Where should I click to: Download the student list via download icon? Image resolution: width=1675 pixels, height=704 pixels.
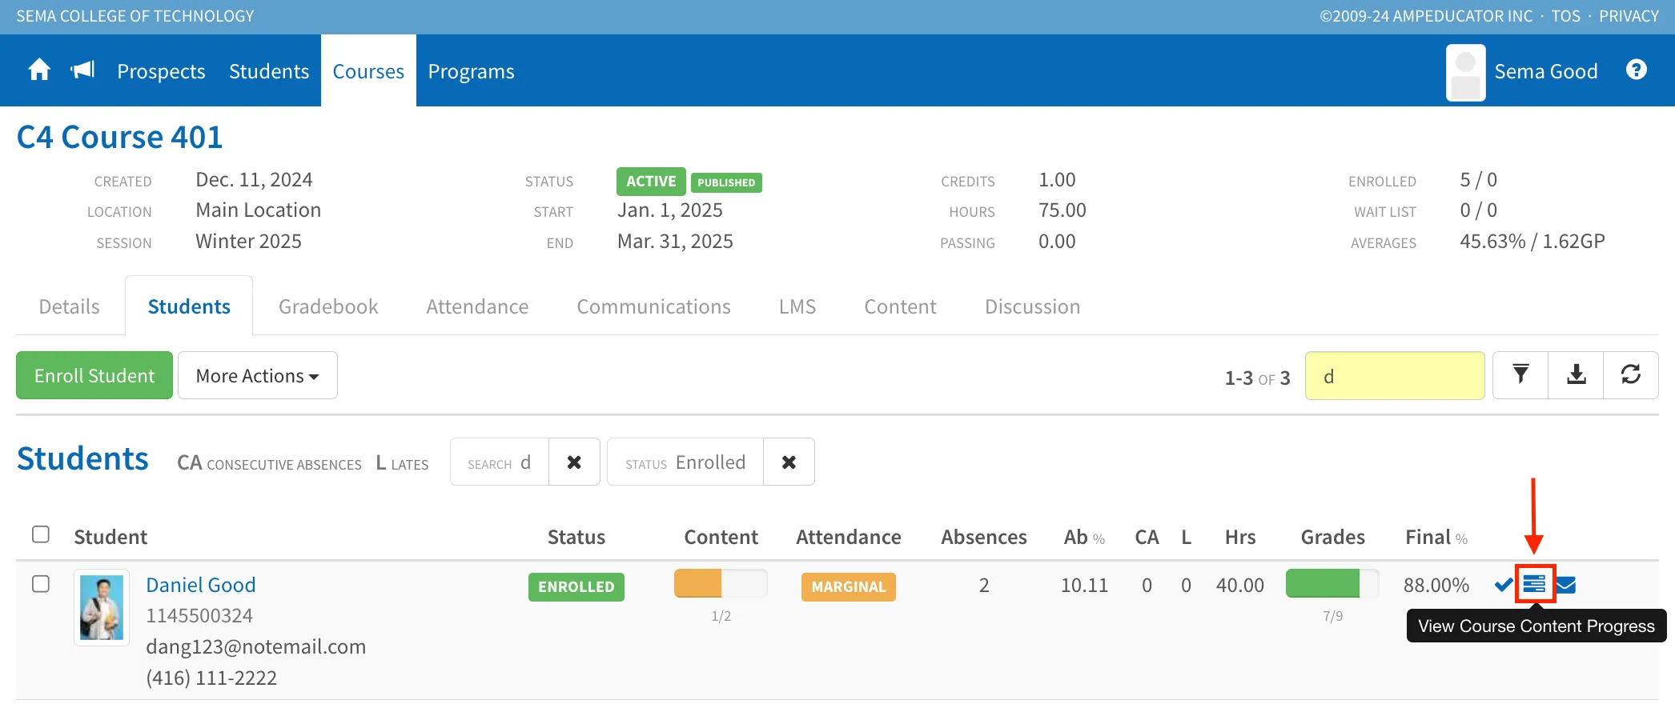(x=1576, y=374)
